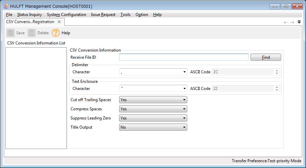Screen dimensions: 306x168
Task: Open the Tools menu
Action: (125, 15)
